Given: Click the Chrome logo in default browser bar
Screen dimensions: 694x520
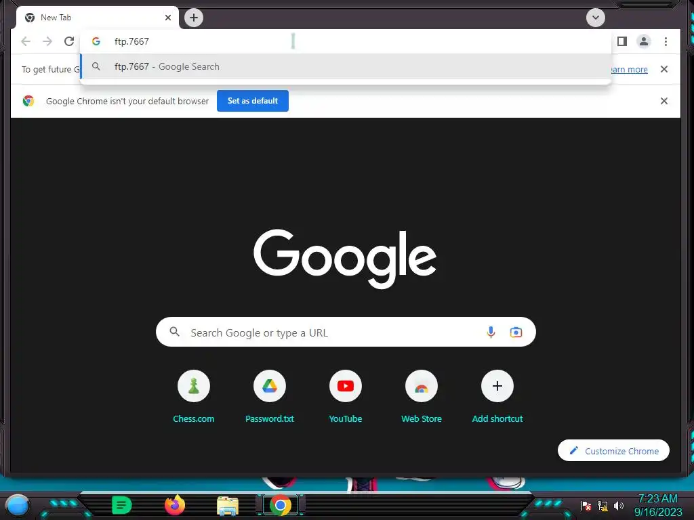Looking at the screenshot, I should point(28,101).
